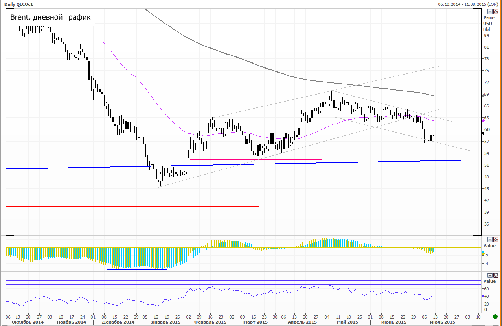Viewport: 502px width, 326px height.
Task: Select the gray diamond marker on price axis
Action: pos(483,95)
